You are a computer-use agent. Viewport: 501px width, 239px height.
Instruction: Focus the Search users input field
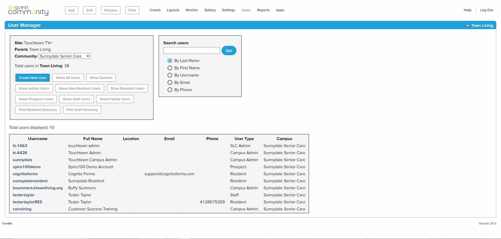click(x=192, y=51)
